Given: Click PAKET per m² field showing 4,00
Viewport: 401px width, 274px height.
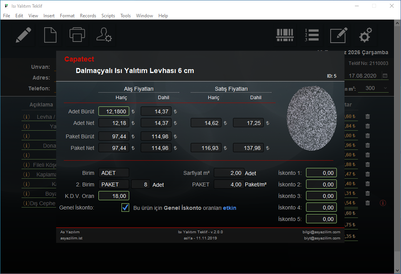Looking at the screenshot, I should click(x=229, y=184).
